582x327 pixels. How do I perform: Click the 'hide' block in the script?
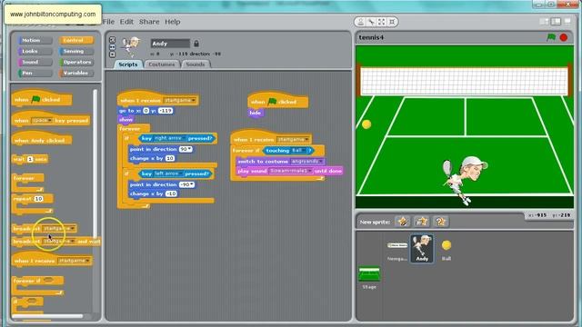click(256, 113)
